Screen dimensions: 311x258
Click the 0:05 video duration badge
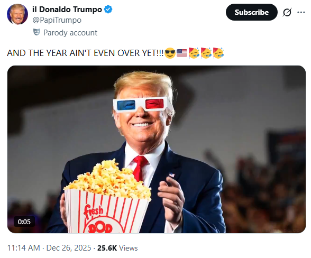[24, 222]
